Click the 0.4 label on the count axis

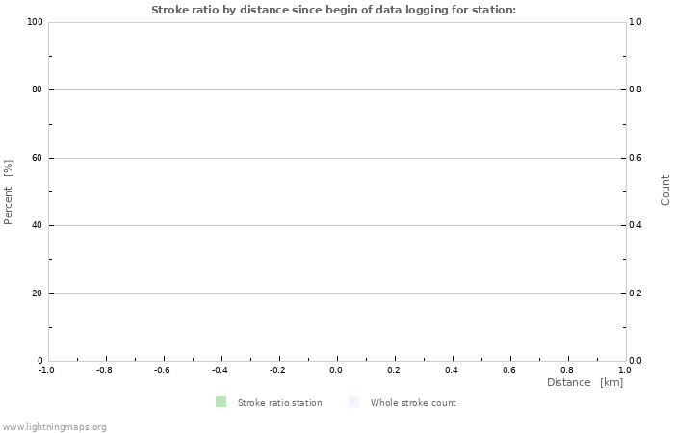pos(636,226)
